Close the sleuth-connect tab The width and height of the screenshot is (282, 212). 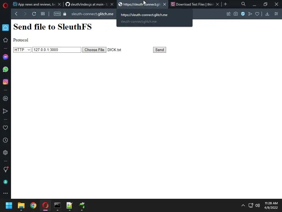165,4
